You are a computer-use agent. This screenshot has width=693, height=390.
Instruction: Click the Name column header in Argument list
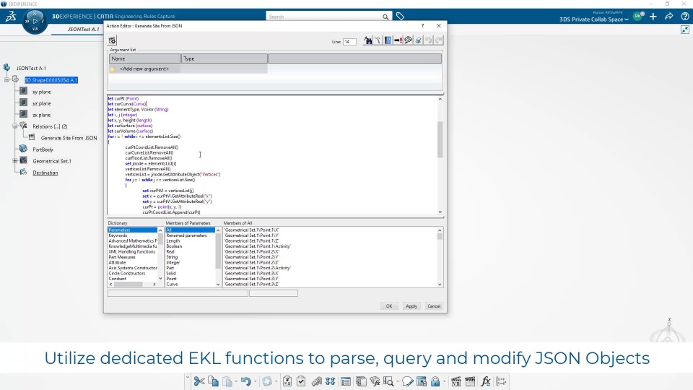[145, 58]
